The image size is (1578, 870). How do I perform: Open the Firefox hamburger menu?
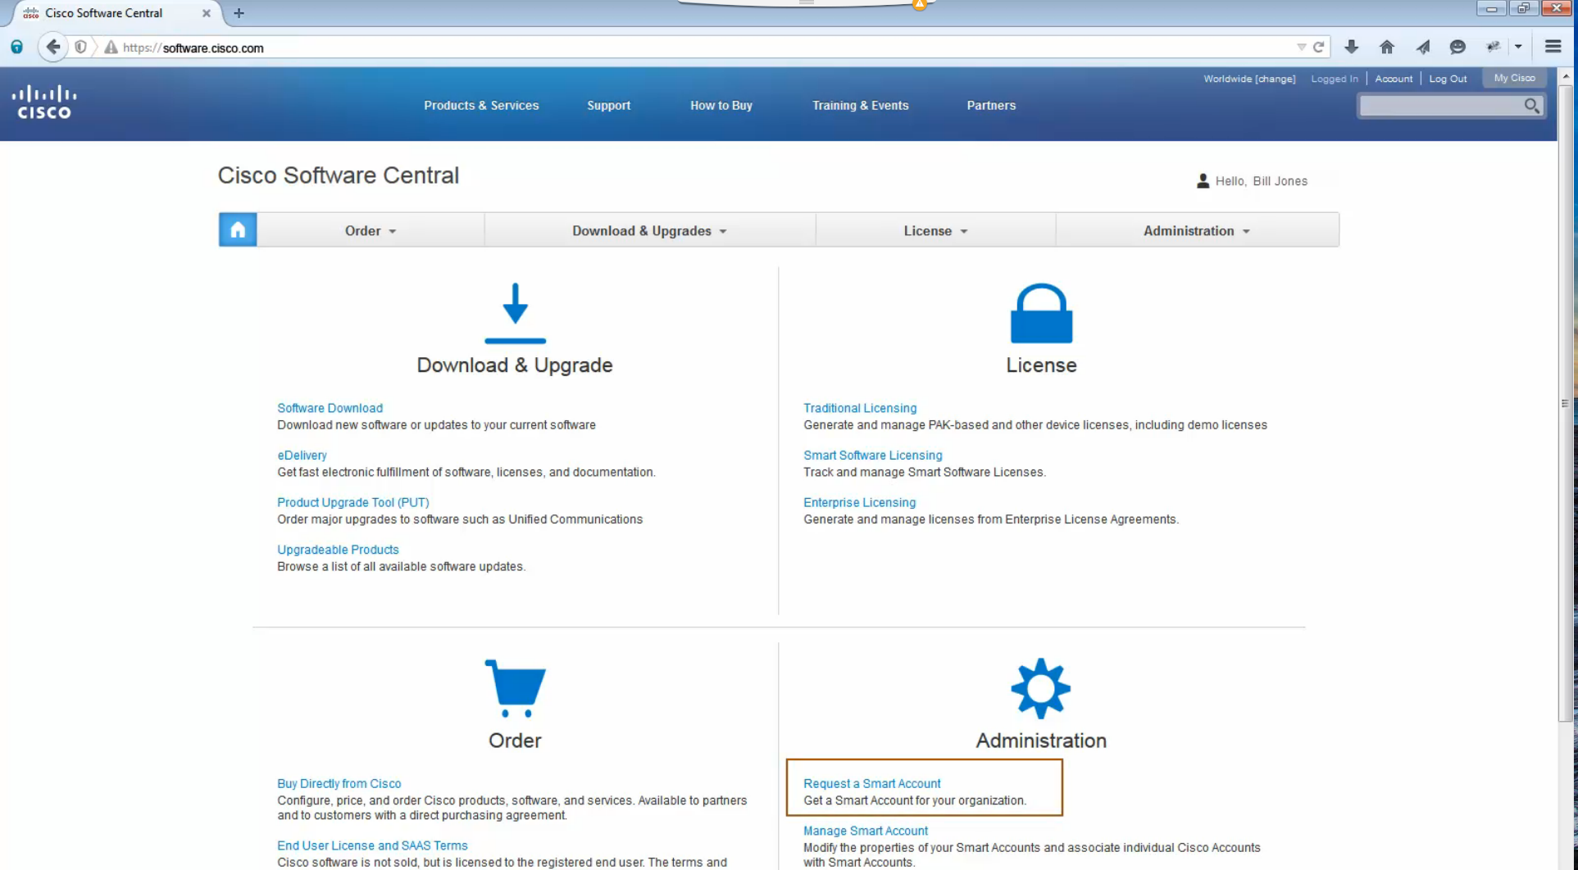[x=1553, y=46]
